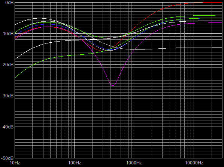Image resolution: width=224 pixels, height=167 pixels.
Task: Click the 0dB axis label
Action: 9,2
